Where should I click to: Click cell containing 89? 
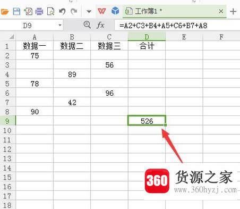72,74
